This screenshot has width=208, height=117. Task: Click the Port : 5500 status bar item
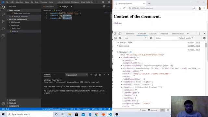(97, 109)
